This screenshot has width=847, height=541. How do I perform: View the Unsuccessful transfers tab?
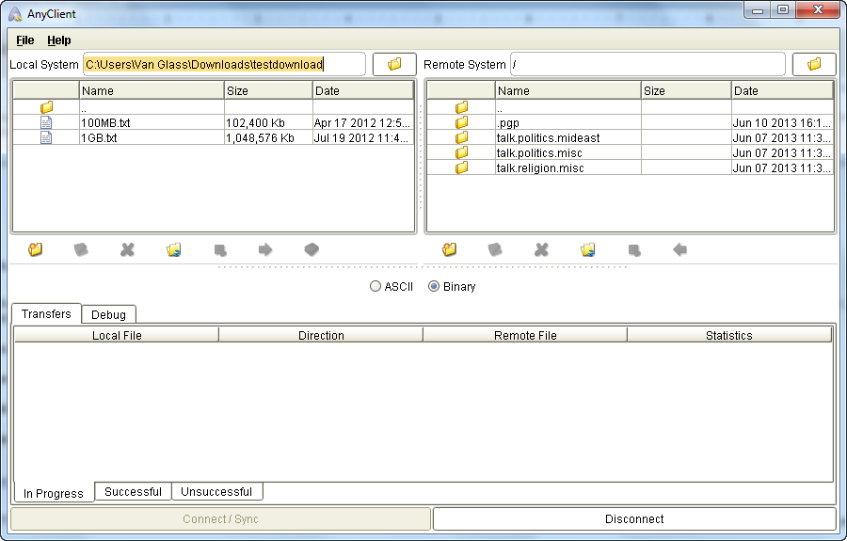216,492
